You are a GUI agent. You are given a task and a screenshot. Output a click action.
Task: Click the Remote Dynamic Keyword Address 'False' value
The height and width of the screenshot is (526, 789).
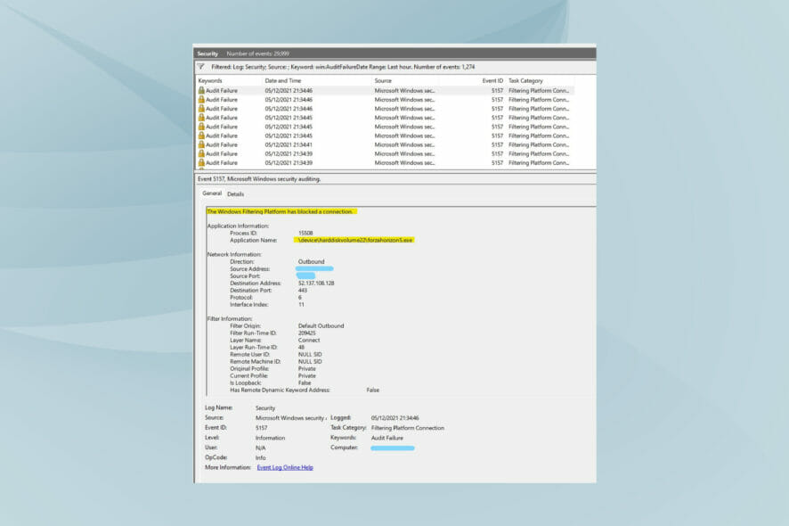(373, 390)
